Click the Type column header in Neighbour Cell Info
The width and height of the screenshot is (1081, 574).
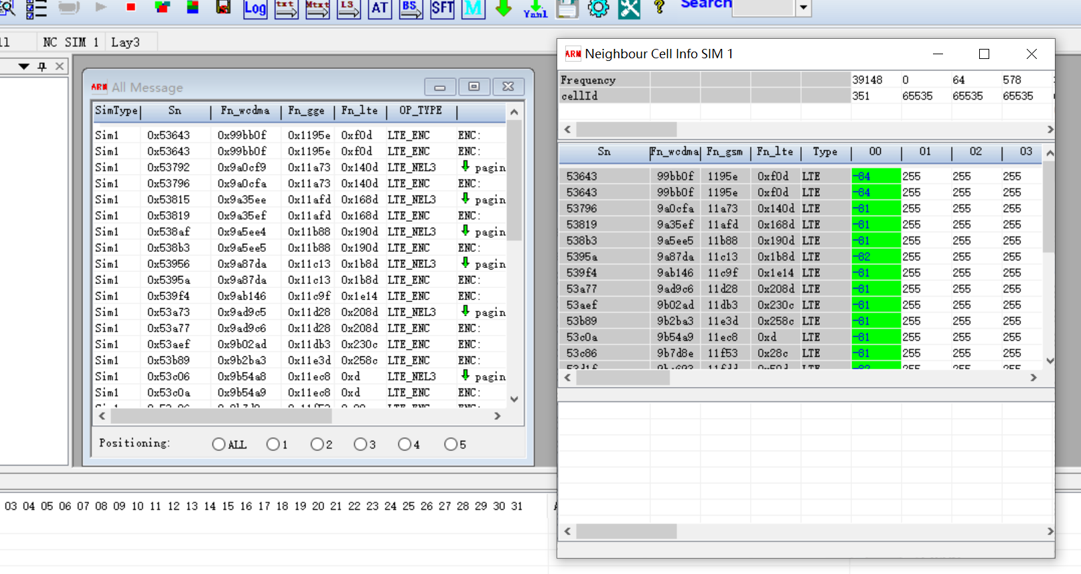coord(825,153)
